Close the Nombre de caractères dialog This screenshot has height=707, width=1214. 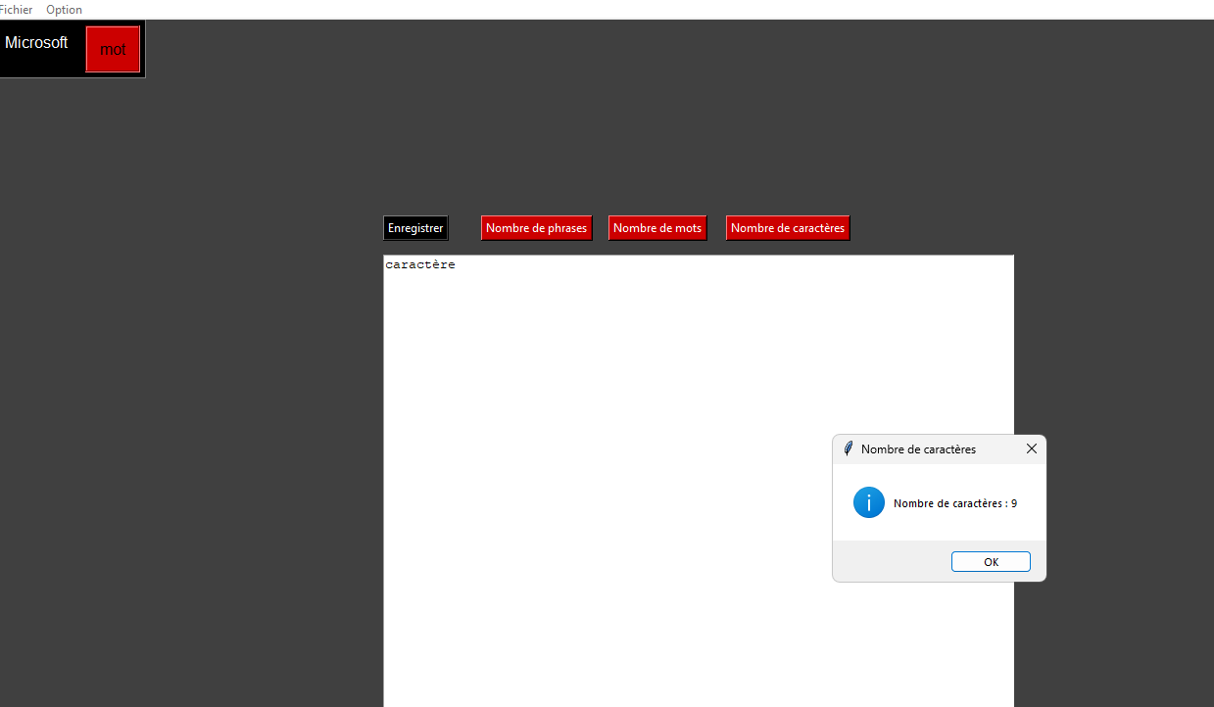[1031, 448]
